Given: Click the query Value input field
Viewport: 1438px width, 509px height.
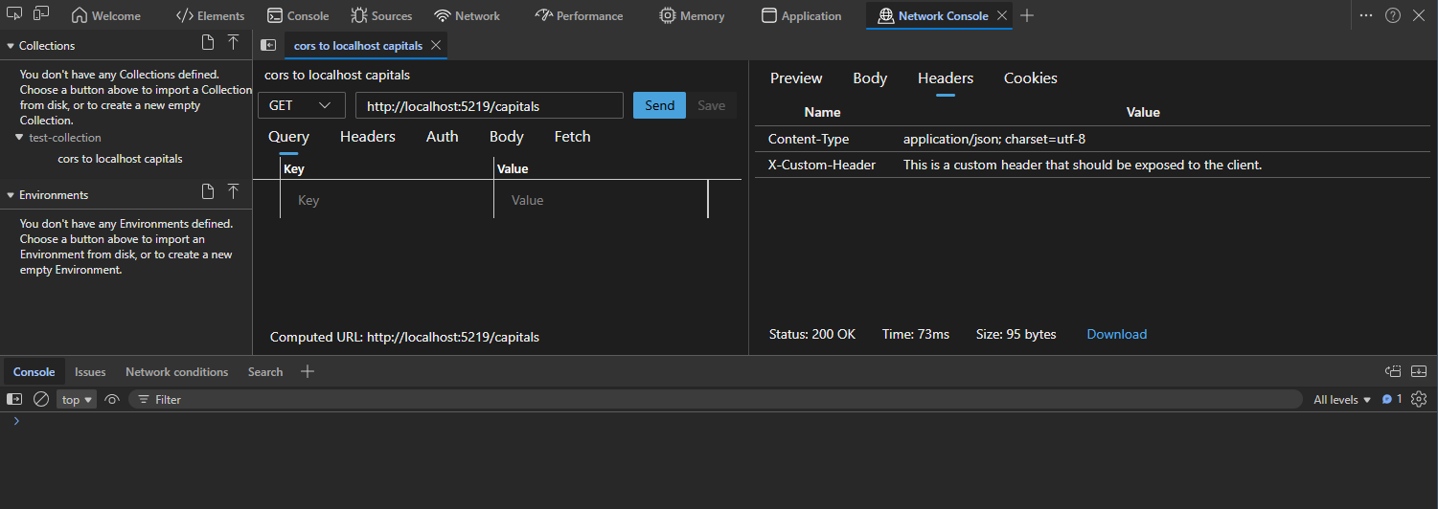Looking at the screenshot, I should [x=601, y=200].
